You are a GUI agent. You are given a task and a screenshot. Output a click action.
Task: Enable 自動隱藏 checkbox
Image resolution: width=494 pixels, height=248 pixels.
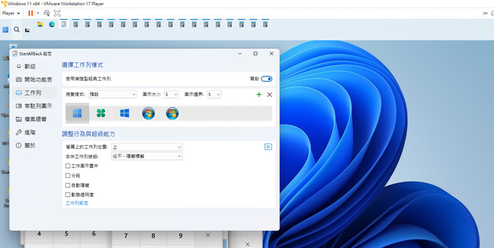coord(68,186)
